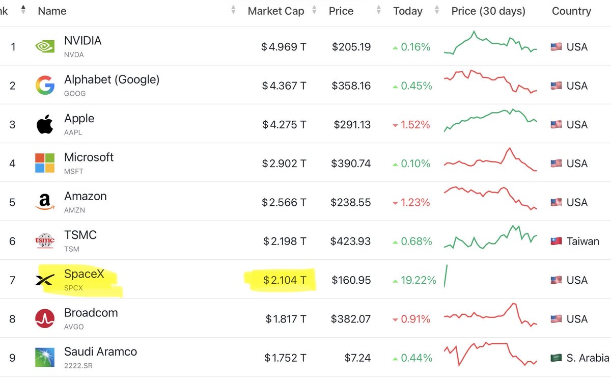Sort by the Name column arrows
Screen dimensions: 611x378
[233, 11]
